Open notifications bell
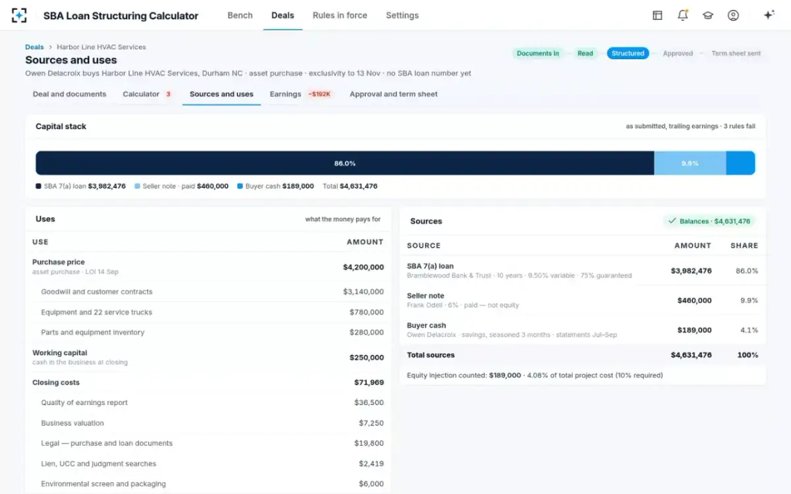This screenshot has height=494, width=791. pos(683,15)
